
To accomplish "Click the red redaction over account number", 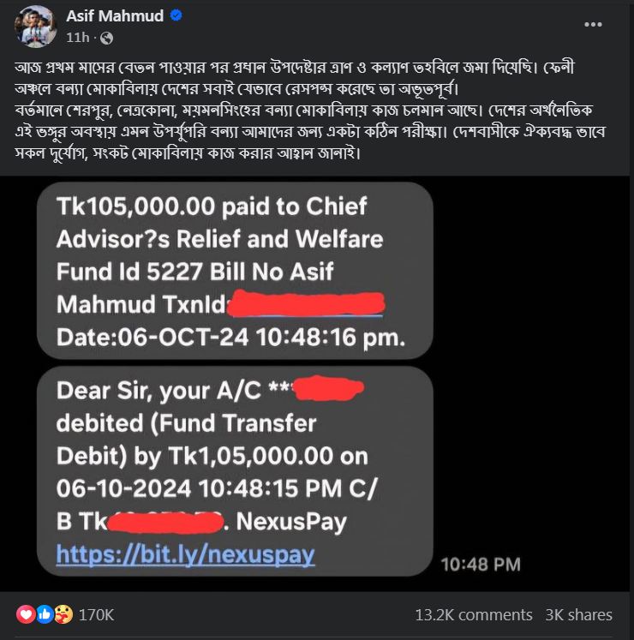I will point(329,389).
